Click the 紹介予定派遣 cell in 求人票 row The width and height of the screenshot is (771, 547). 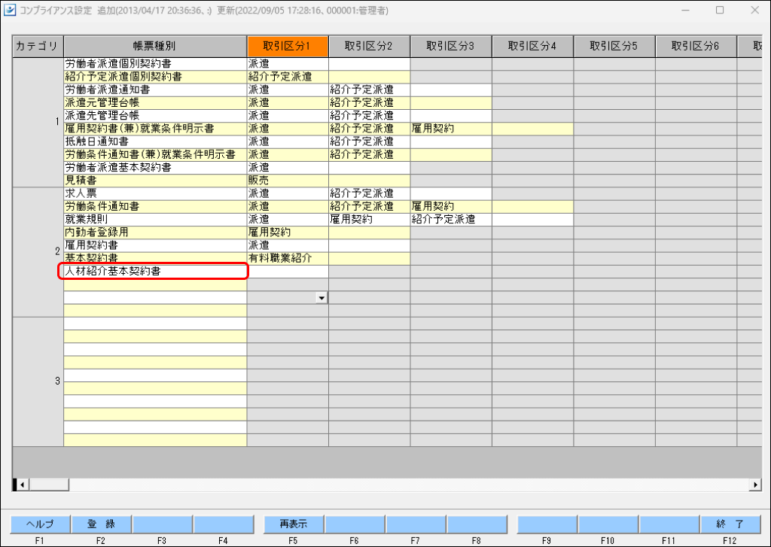click(369, 193)
